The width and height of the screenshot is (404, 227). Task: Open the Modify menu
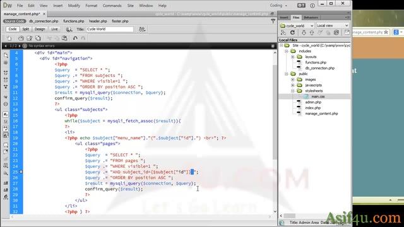click(74, 6)
